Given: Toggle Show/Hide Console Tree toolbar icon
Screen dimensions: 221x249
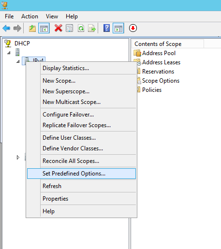Looking at the screenshot, I should [44, 28].
